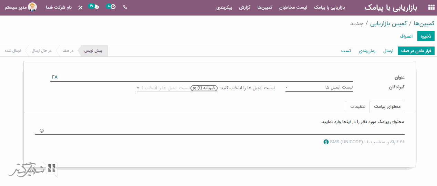Click the انصراف discard button
This screenshot has height=186, width=437.
[406, 36]
